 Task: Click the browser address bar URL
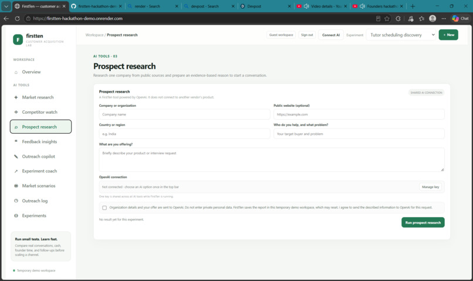(x=78, y=18)
